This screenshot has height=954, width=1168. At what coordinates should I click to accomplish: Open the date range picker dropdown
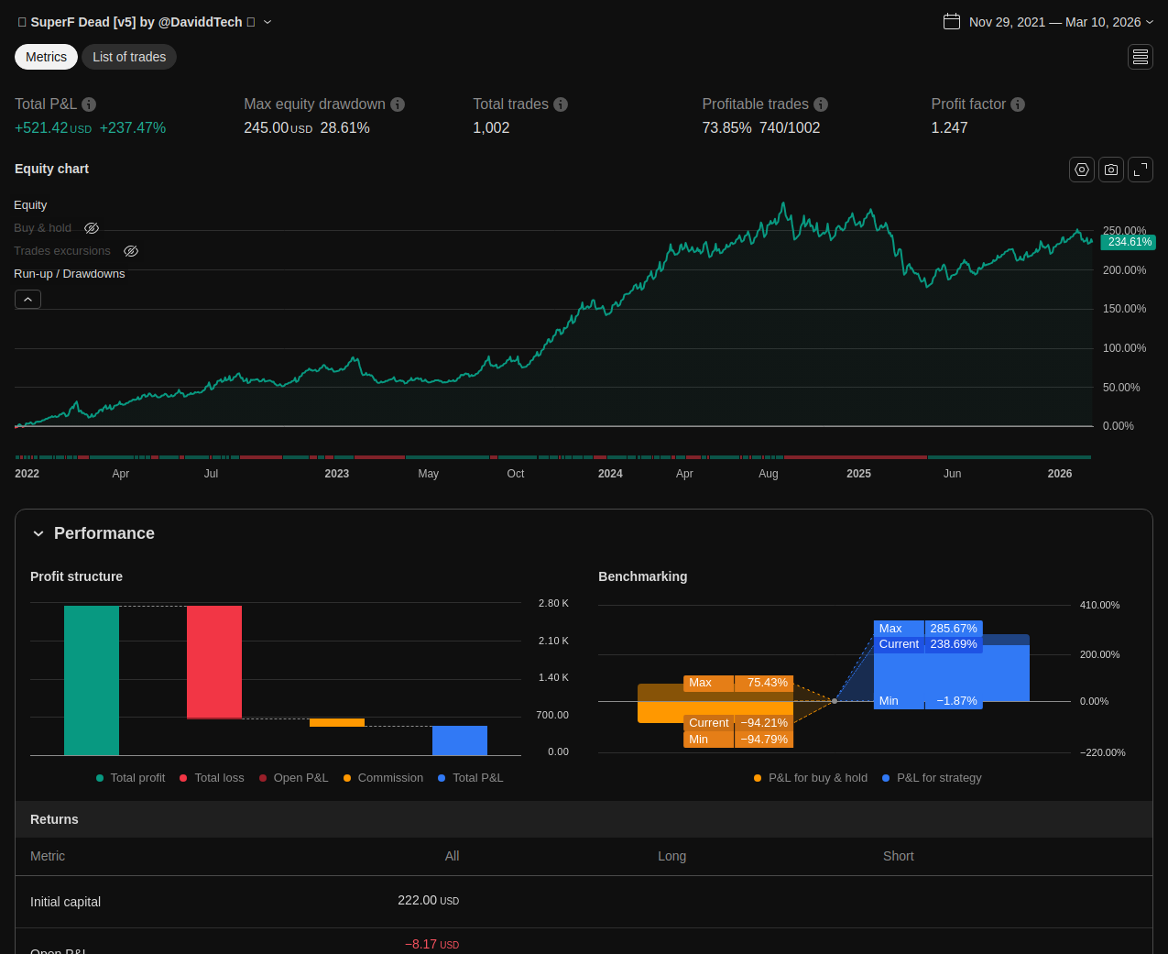click(1048, 22)
